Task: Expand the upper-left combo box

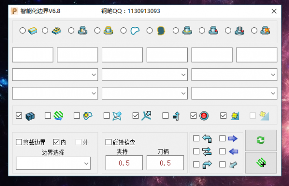Action: pyautogui.click(x=55, y=74)
